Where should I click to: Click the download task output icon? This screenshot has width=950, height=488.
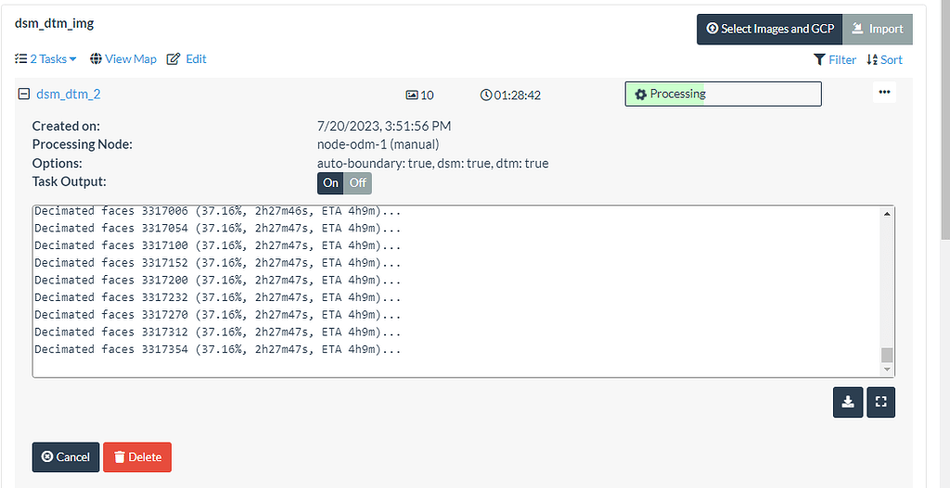(x=847, y=403)
